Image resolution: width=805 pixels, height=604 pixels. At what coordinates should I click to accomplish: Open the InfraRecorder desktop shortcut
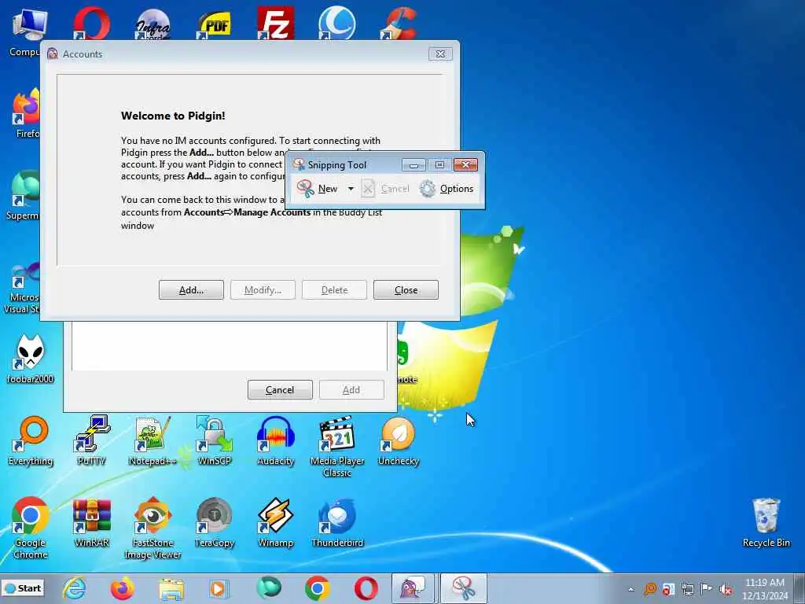coord(153,24)
